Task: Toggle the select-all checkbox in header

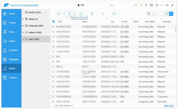Action: point(53,22)
